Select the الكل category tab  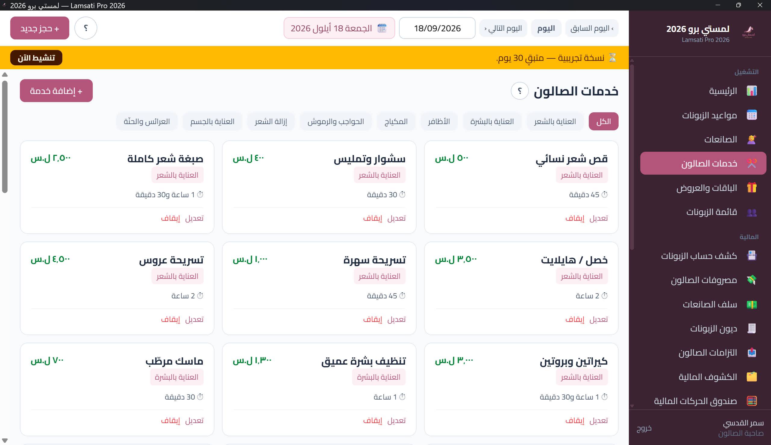[x=604, y=121]
